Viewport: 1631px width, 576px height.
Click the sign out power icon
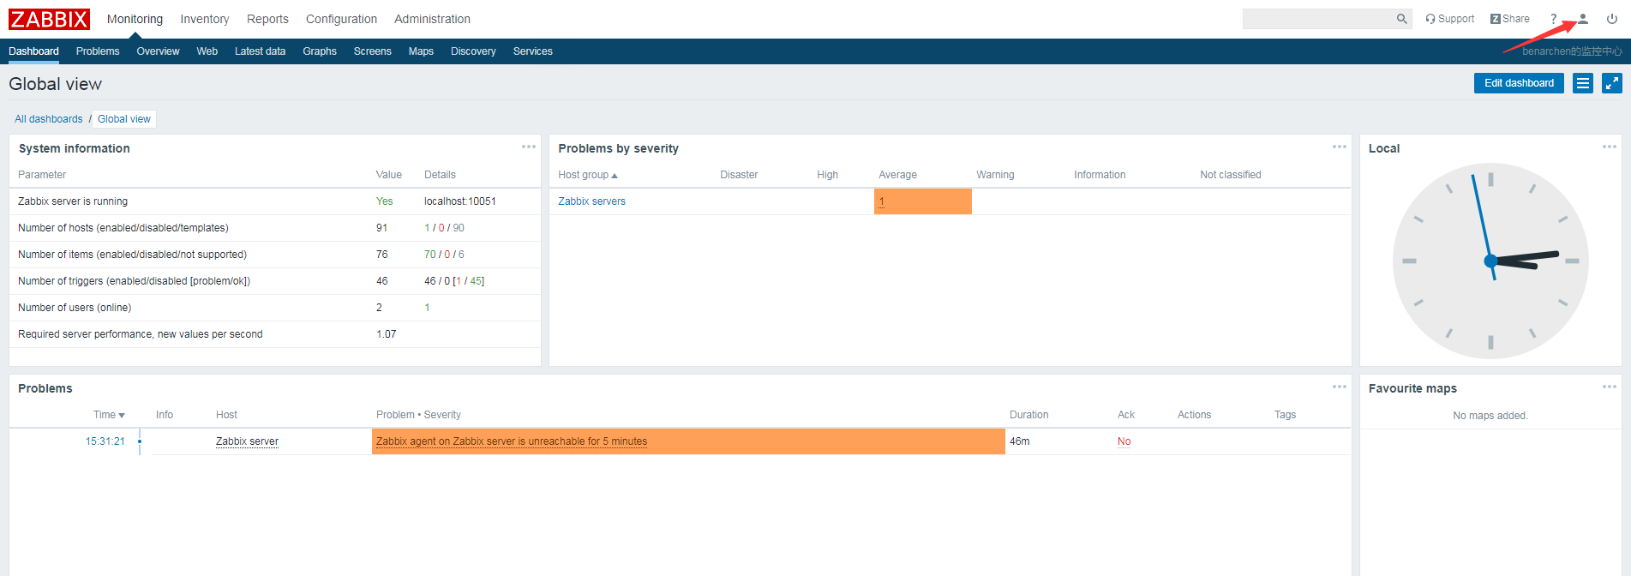tap(1611, 19)
